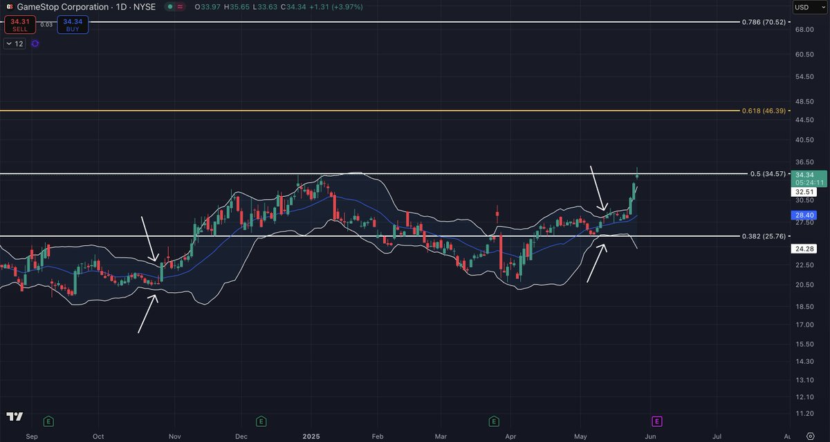The image size is (830, 442).
Task: Click the purple upcoming June earnings marker
Action: pyautogui.click(x=656, y=421)
